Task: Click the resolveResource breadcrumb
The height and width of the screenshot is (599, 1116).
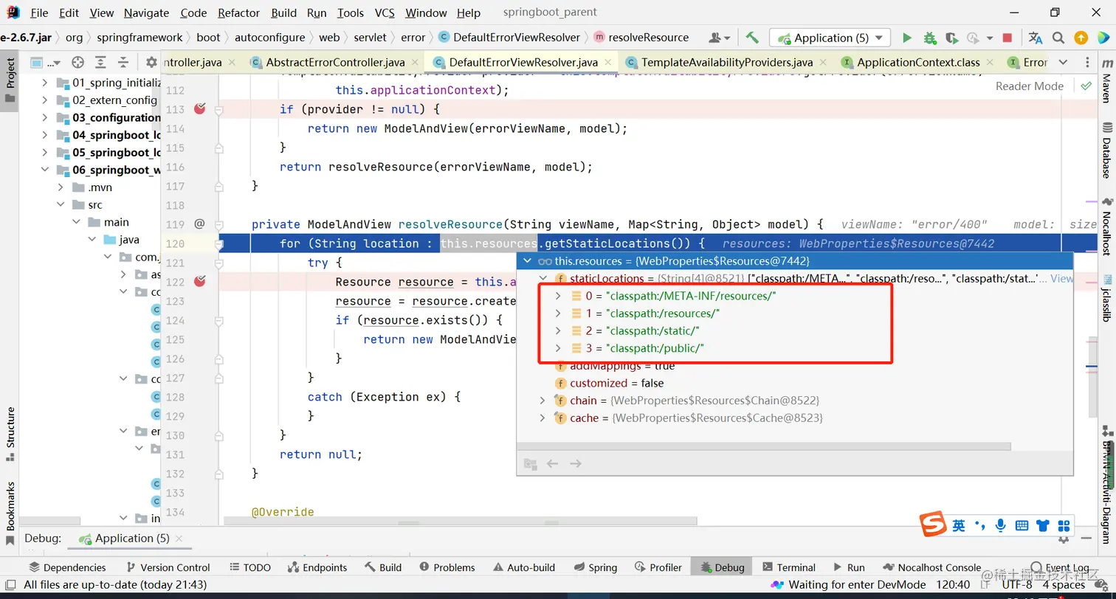Action: point(641,38)
